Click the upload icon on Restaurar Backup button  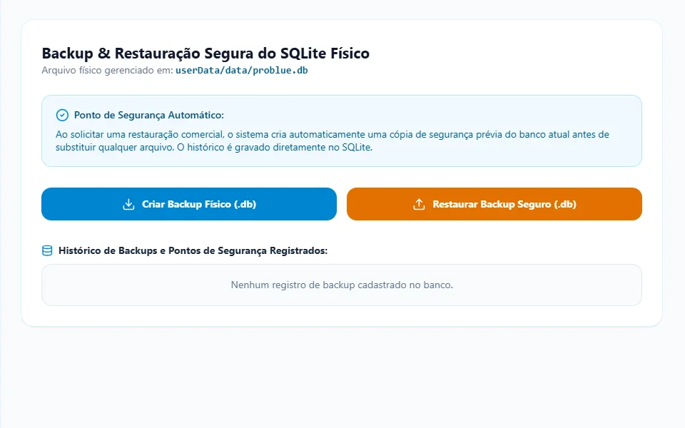pos(419,204)
